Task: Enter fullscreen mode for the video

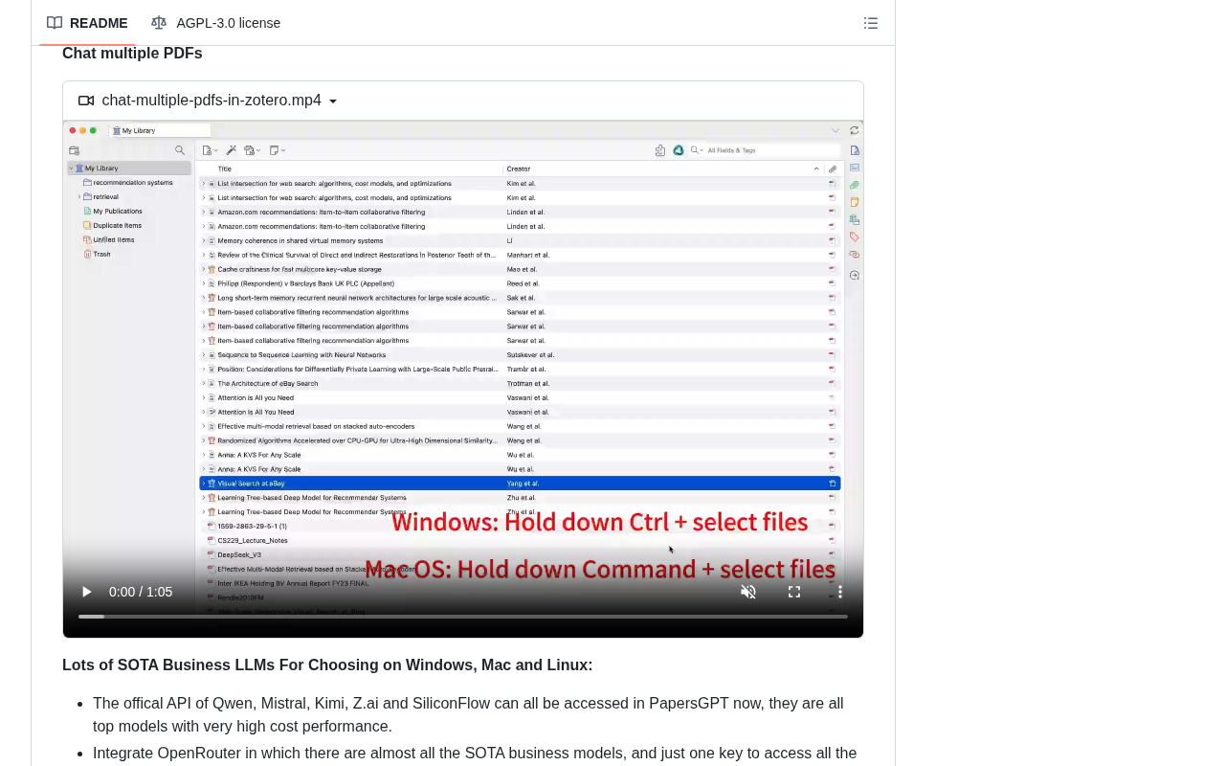Action: (x=794, y=592)
